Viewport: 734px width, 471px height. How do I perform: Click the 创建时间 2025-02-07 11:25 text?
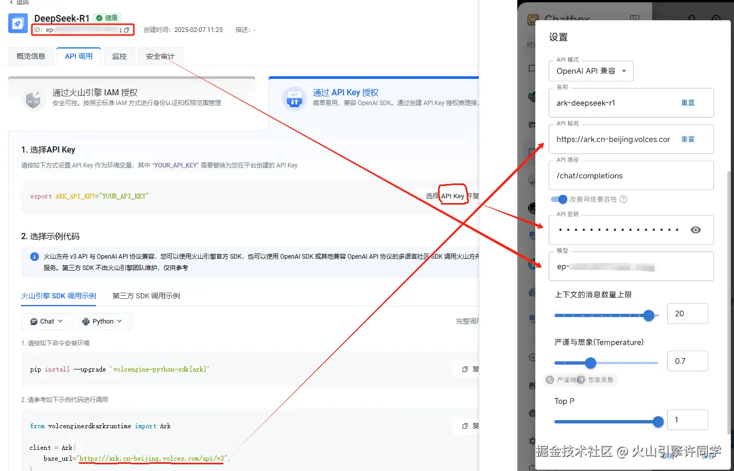click(183, 30)
